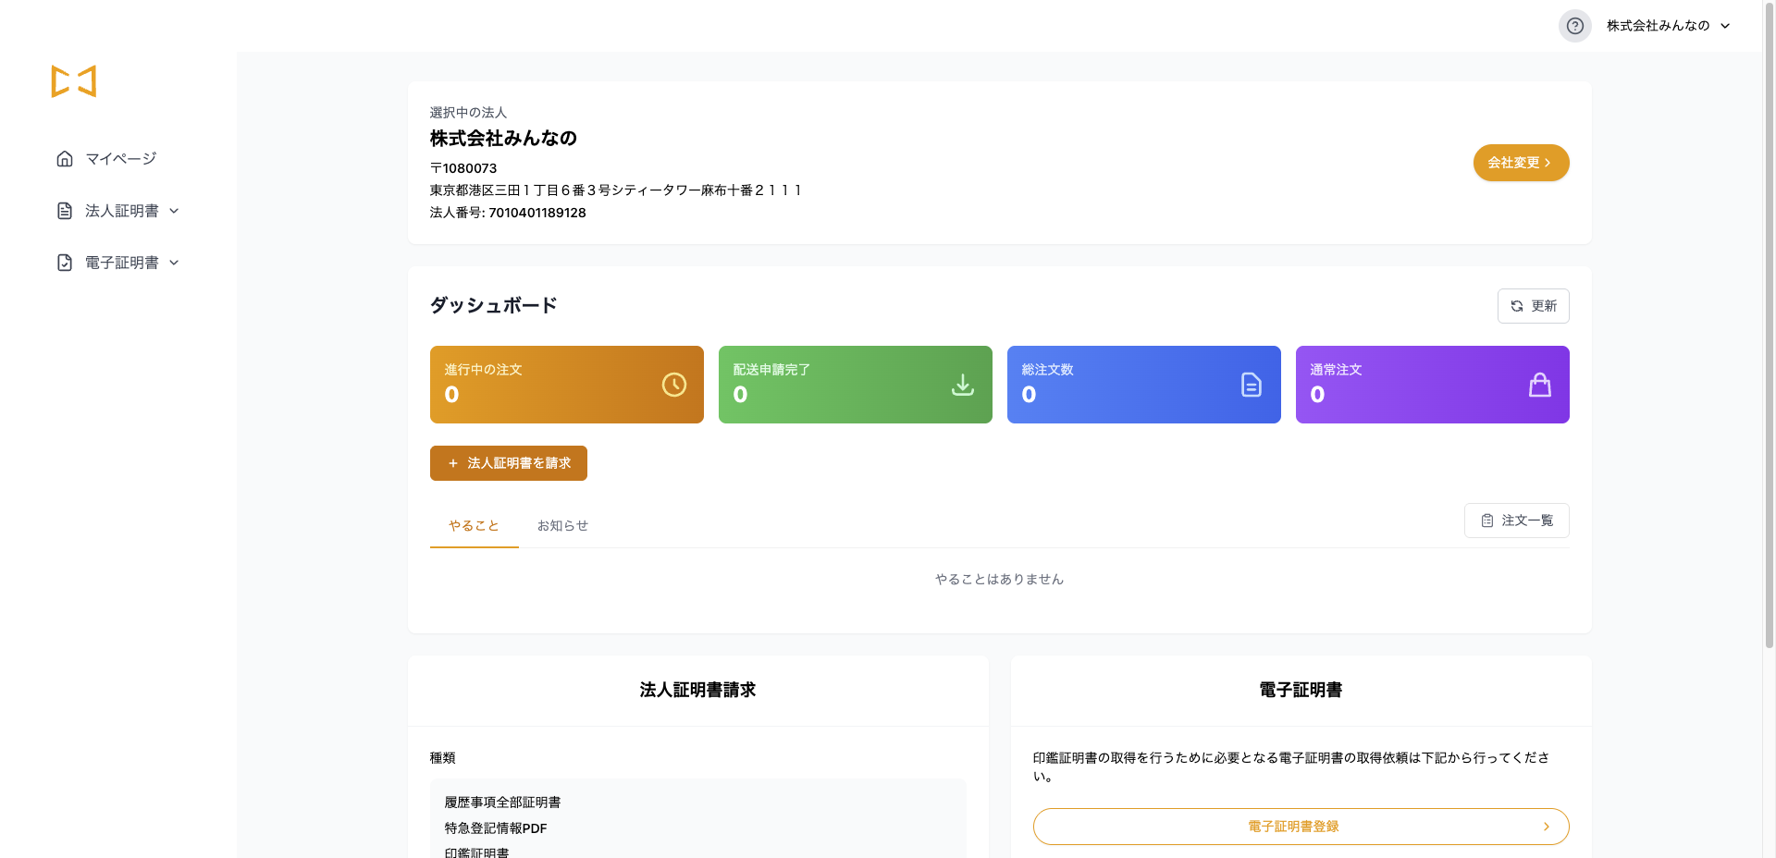Screen dimensions: 1776x858
Task: Click the 法人番号: 7010401189128 text
Action: click(508, 213)
